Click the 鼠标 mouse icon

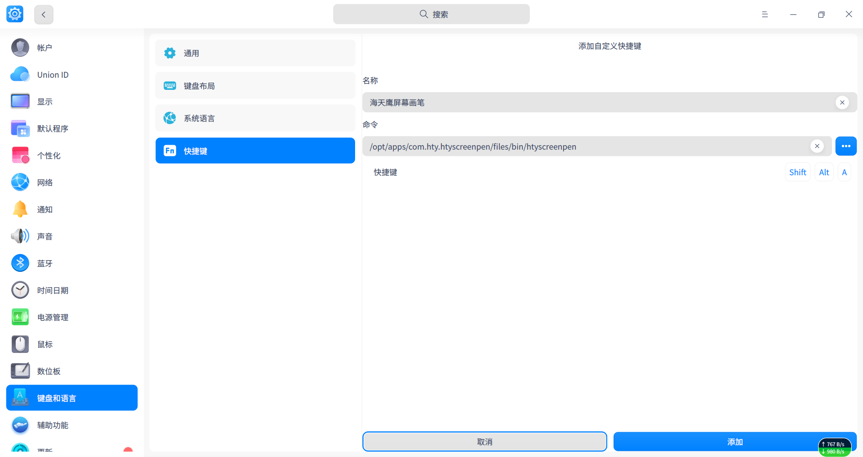click(x=20, y=344)
